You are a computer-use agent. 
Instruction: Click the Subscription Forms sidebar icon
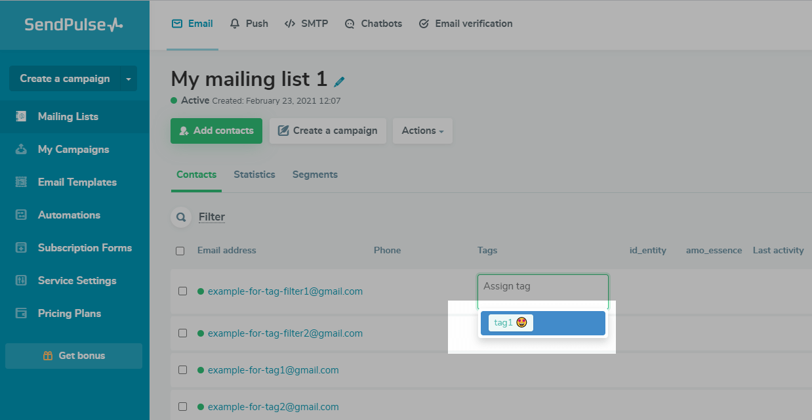click(x=21, y=248)
